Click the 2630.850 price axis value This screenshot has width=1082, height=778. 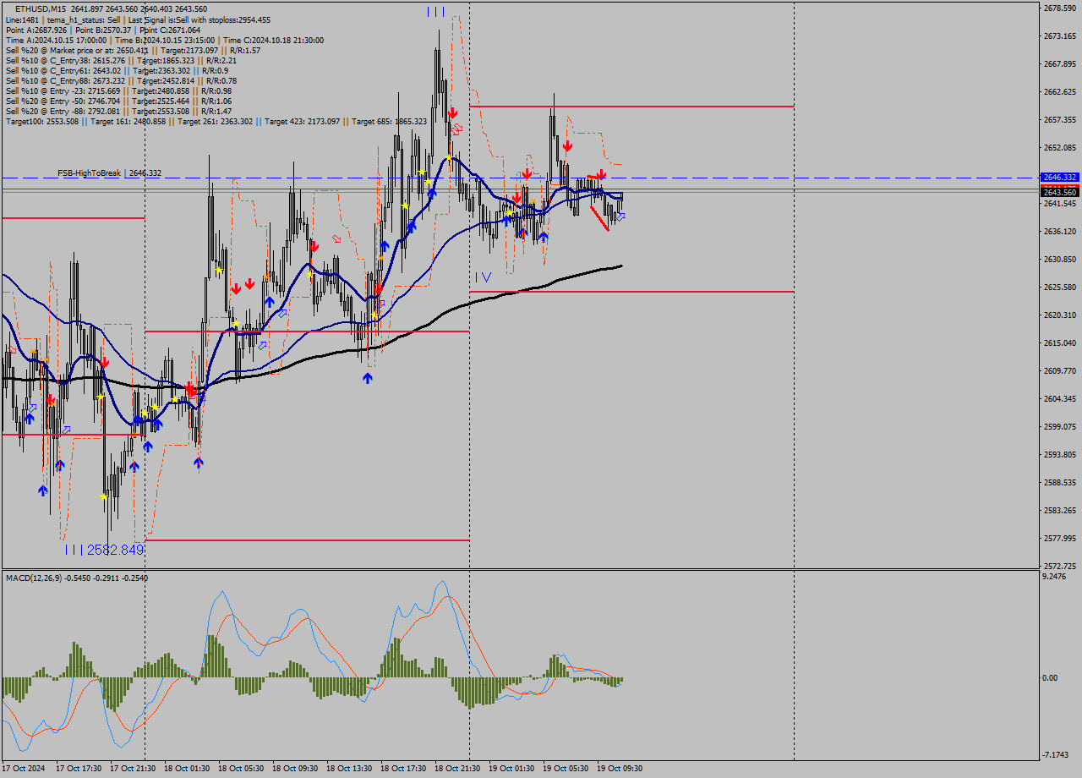(1059, 260)
